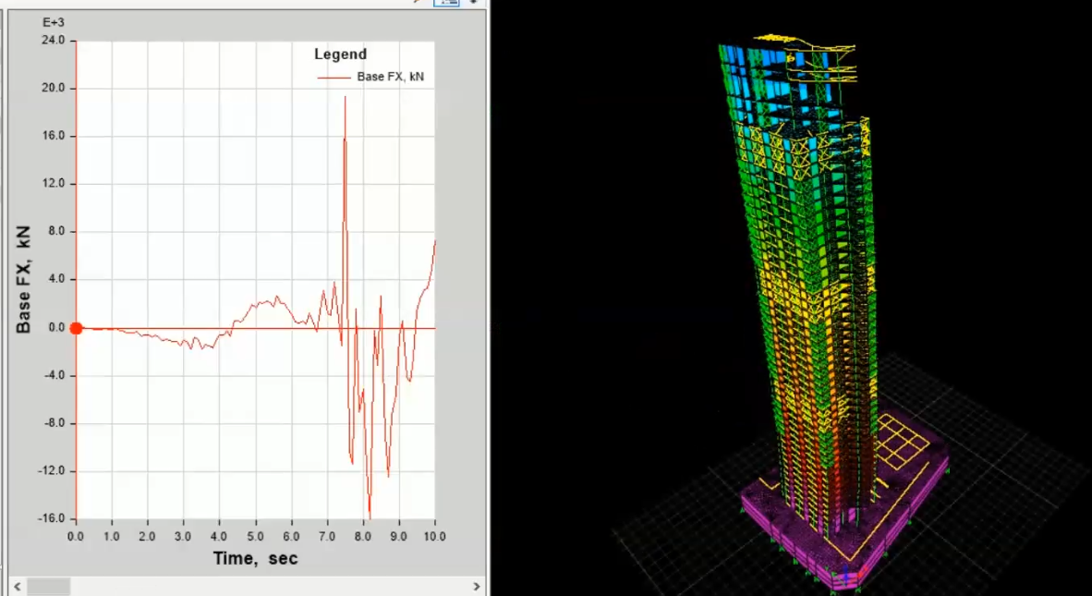1092x596 pixels.
Task: Click the 'Time, sec' axis title
Action: [x=255, y=558]
